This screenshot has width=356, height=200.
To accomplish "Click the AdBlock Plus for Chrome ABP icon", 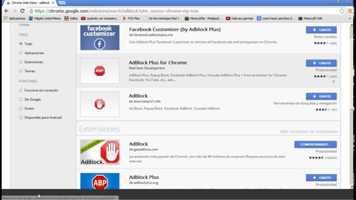I will pos(100,71).
